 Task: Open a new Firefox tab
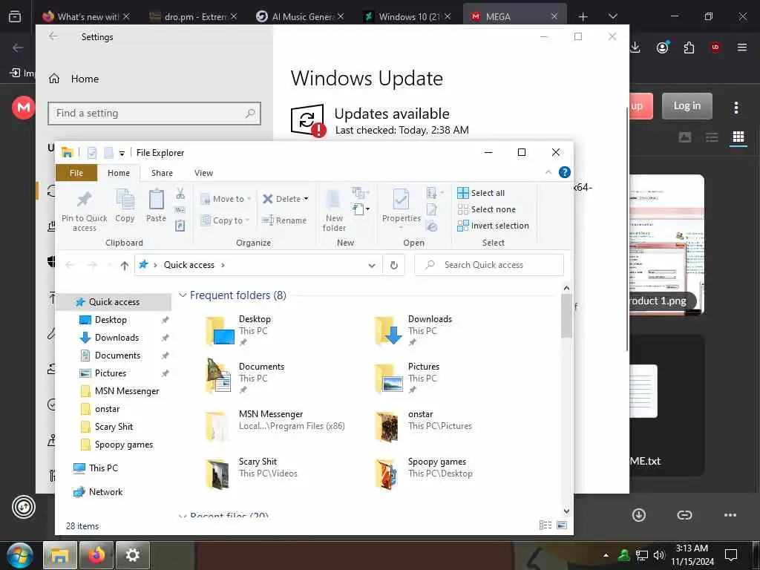coord(583,17)
